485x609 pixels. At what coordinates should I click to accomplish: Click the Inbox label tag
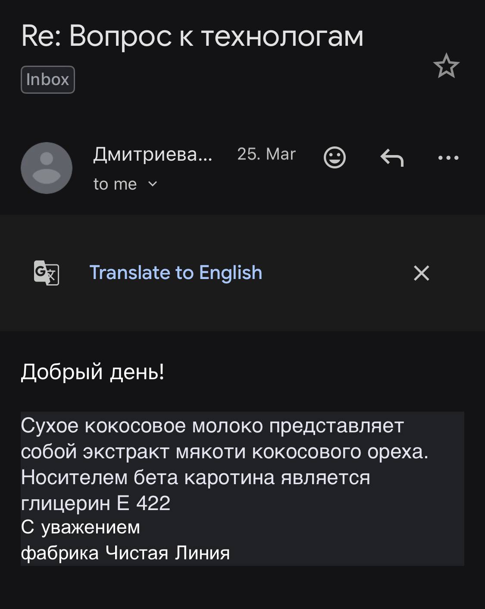click(x=48, y=79)
